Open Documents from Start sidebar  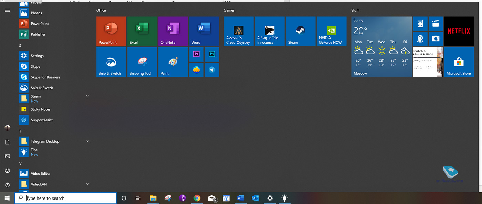8,142
